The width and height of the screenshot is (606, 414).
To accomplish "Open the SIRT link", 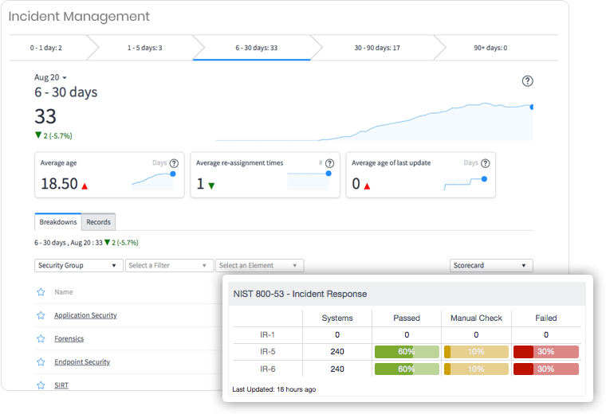I will (61, 385).
